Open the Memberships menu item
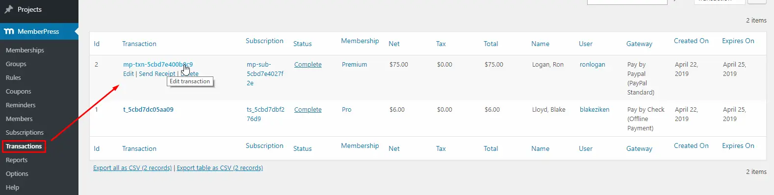 (x=25, y=50)
